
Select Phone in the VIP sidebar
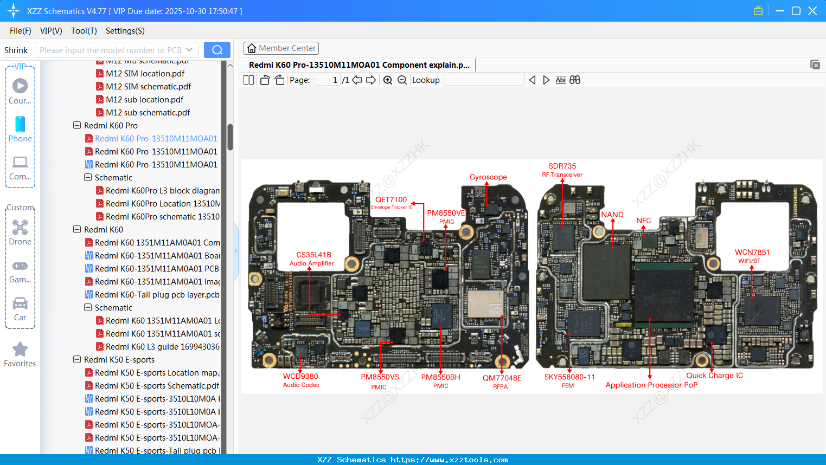[x=20, y=130]
